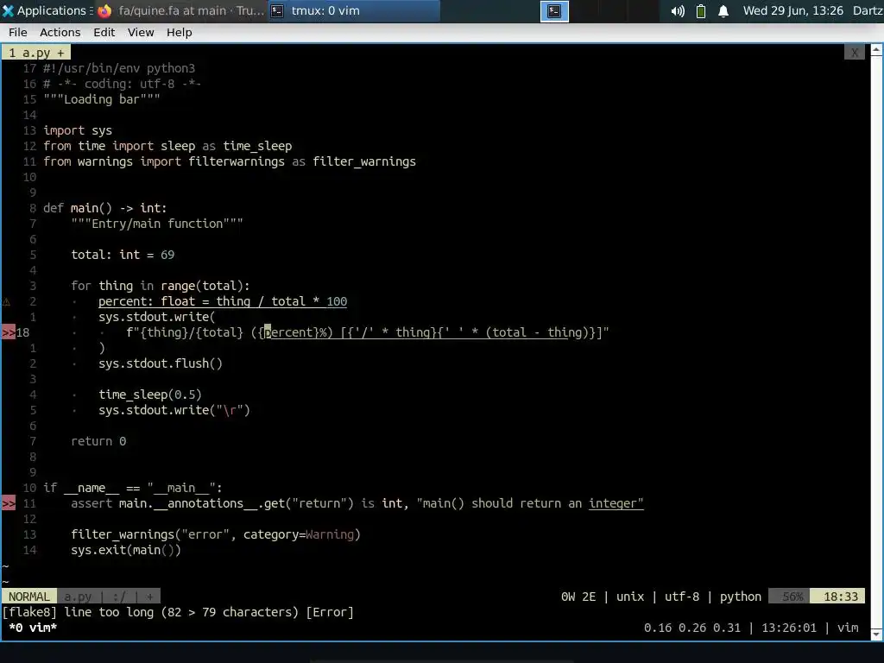Select the tmux: 0 vim taskbar window
This screenshot has height=663, width=884.
354,10
